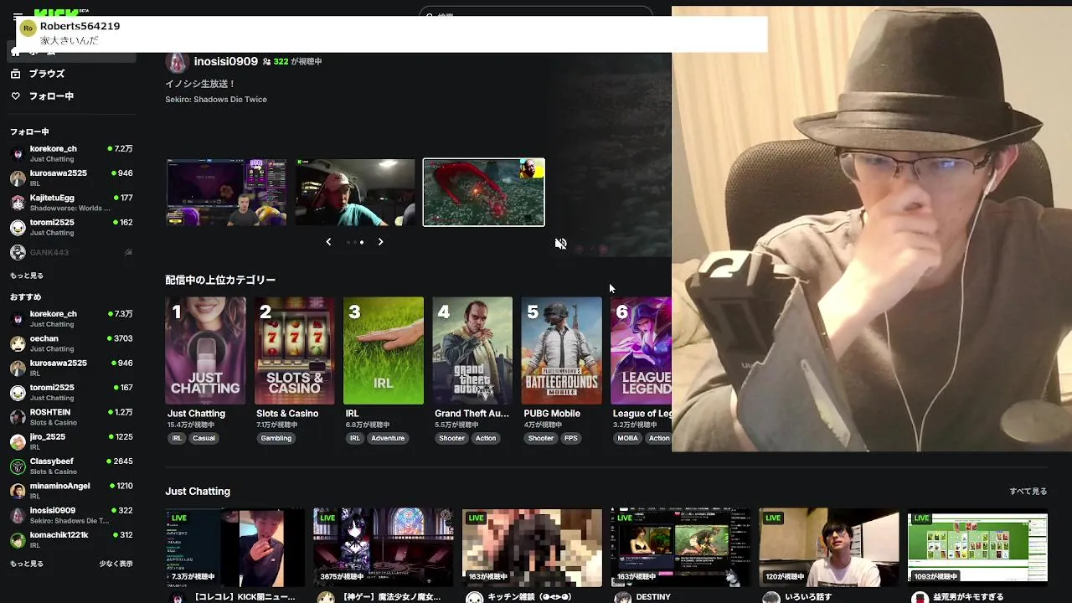Click the following heart icon
The height and width of the screenshot is (603, 1072).
pos(15,96)
